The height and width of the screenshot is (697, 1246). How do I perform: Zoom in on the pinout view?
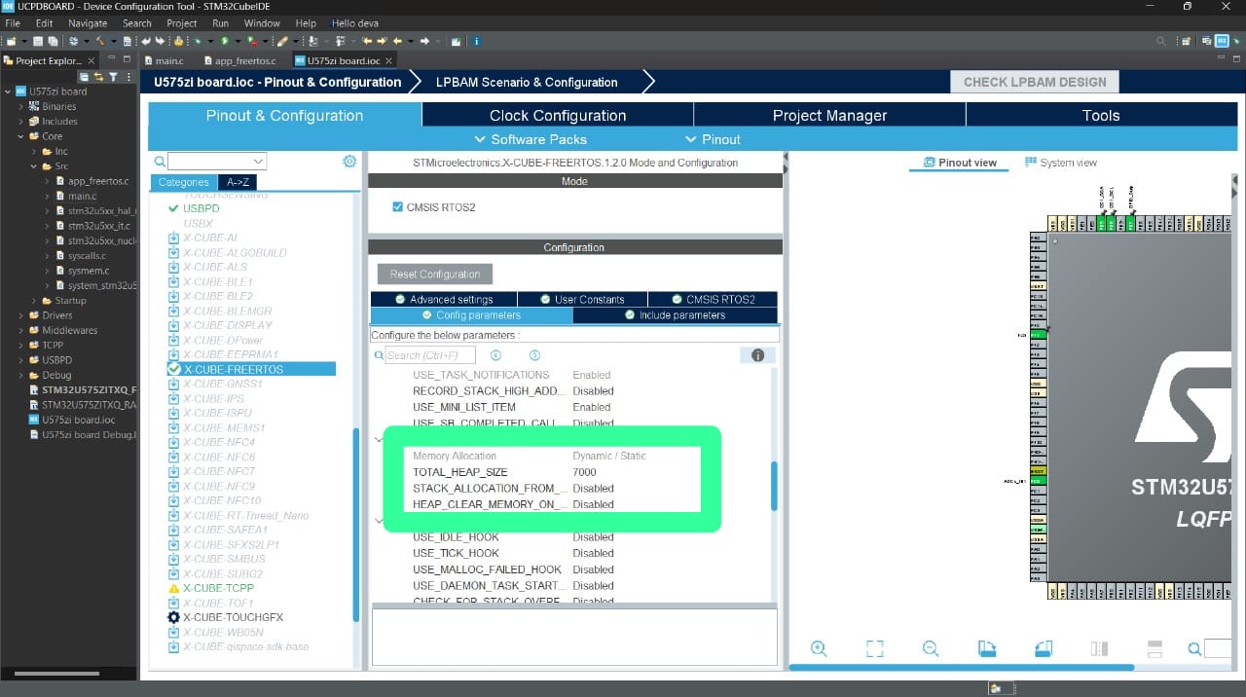point(819,648)
